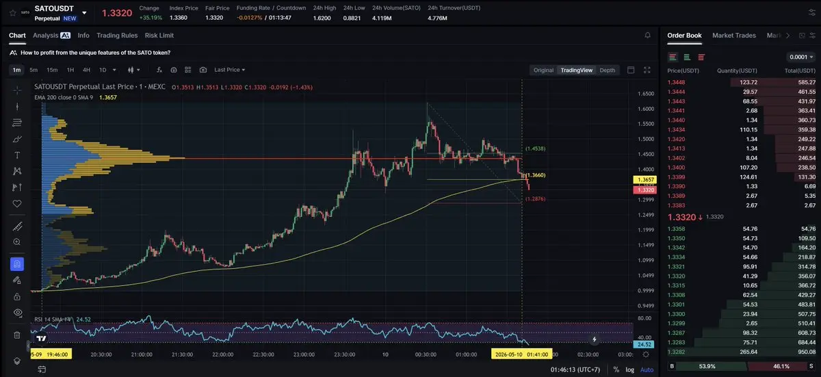Open the Fibonacci retracement tools
Image resolution: width=821 pixels, height=377 pixels.
click(x=17, y=122)
